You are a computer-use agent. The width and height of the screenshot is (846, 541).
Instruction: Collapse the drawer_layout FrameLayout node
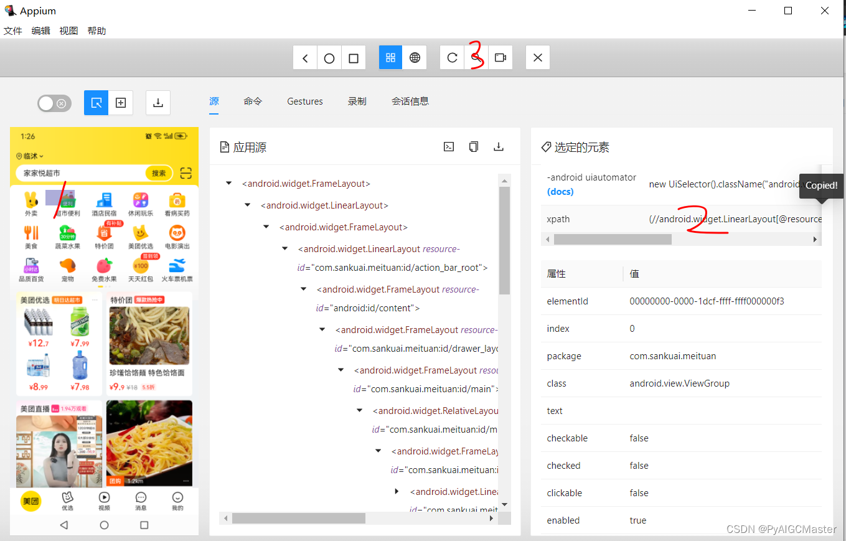(322, 330)
